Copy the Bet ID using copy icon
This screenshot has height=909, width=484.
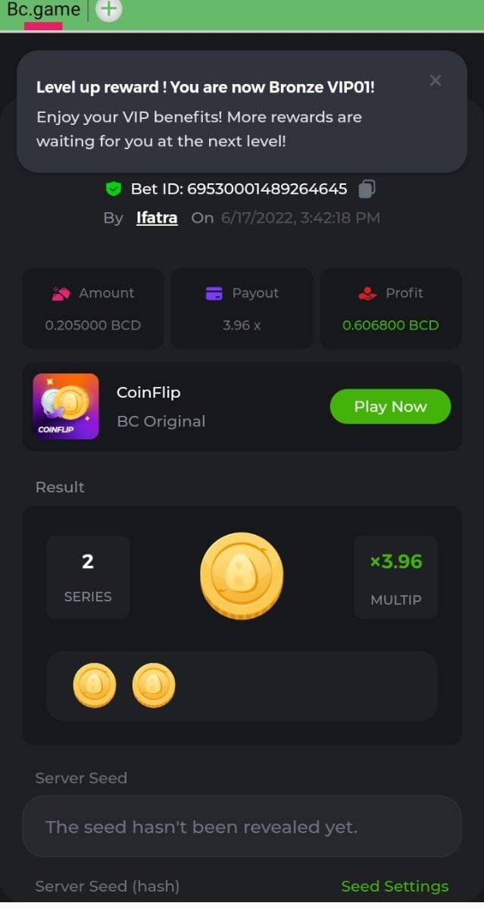pos(367,189)
